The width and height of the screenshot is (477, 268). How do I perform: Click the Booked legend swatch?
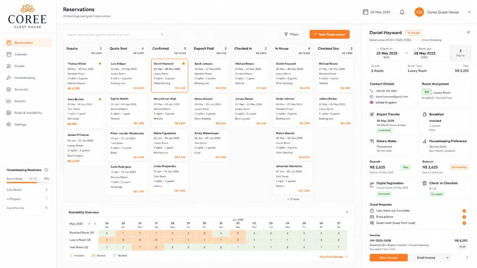tap(94, 256)
